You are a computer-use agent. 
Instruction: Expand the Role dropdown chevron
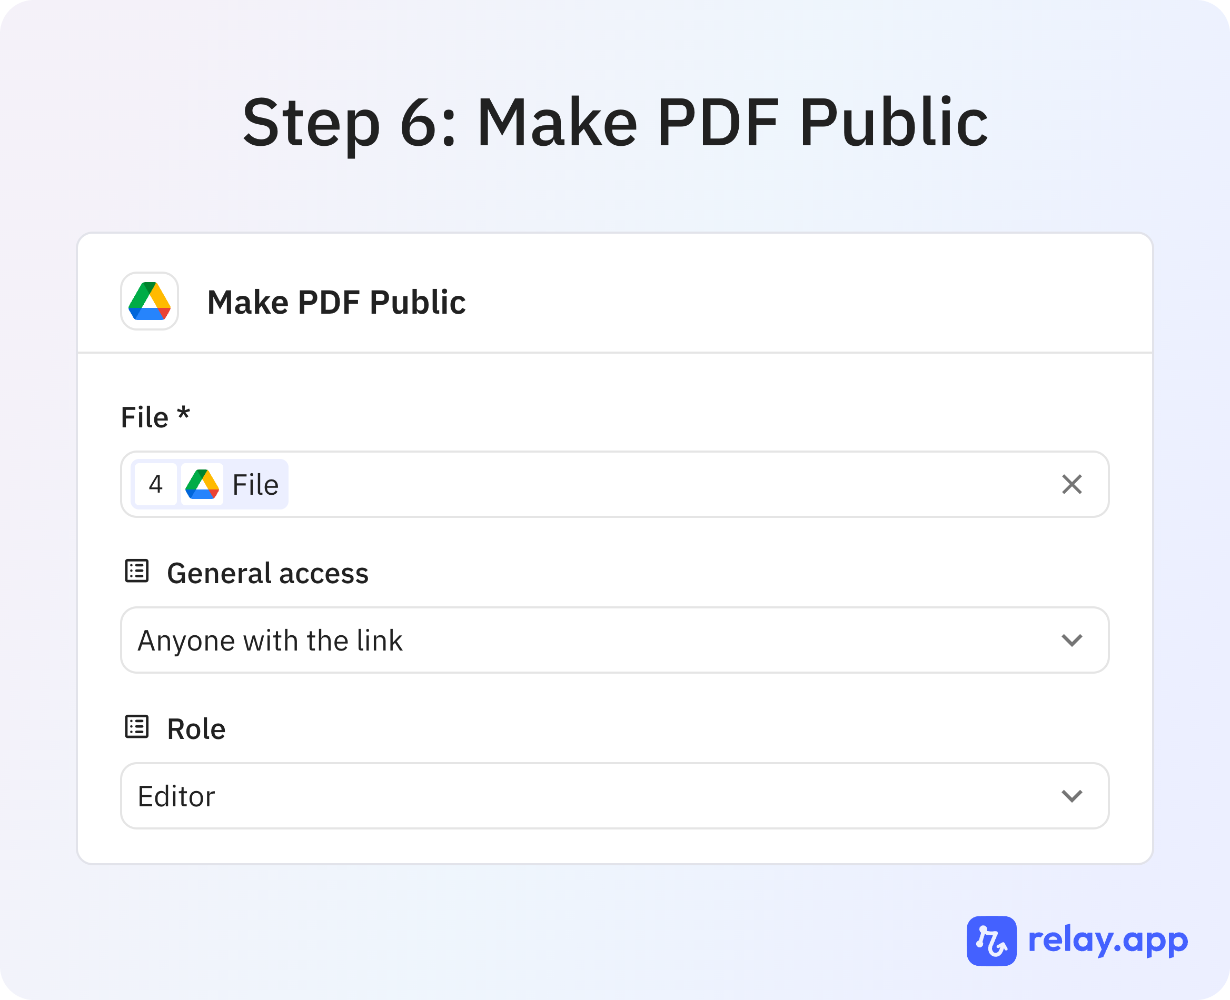coord(1072,795)
